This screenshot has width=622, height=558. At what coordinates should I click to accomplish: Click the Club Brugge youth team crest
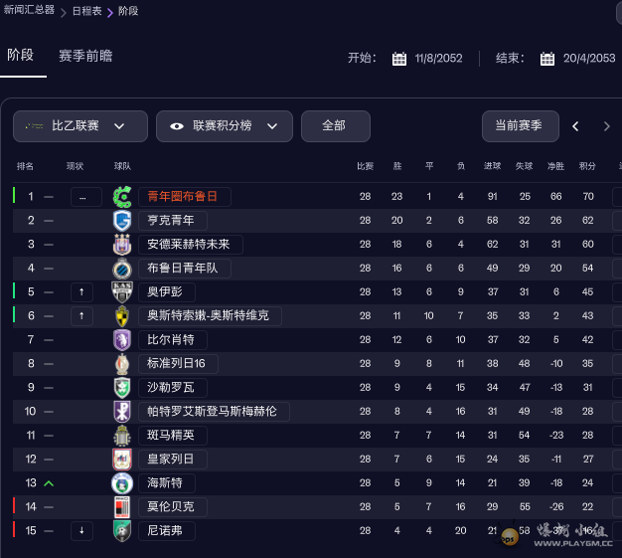pyautogui.click(x=122, y=268)
